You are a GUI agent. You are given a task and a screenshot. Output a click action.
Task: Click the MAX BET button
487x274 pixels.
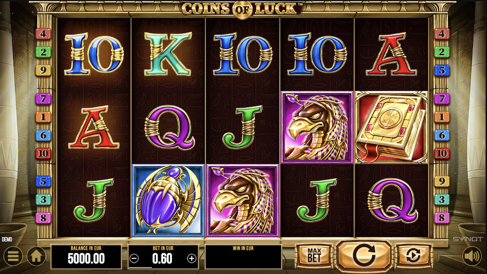pyautogui.click(x=314, y=256)
